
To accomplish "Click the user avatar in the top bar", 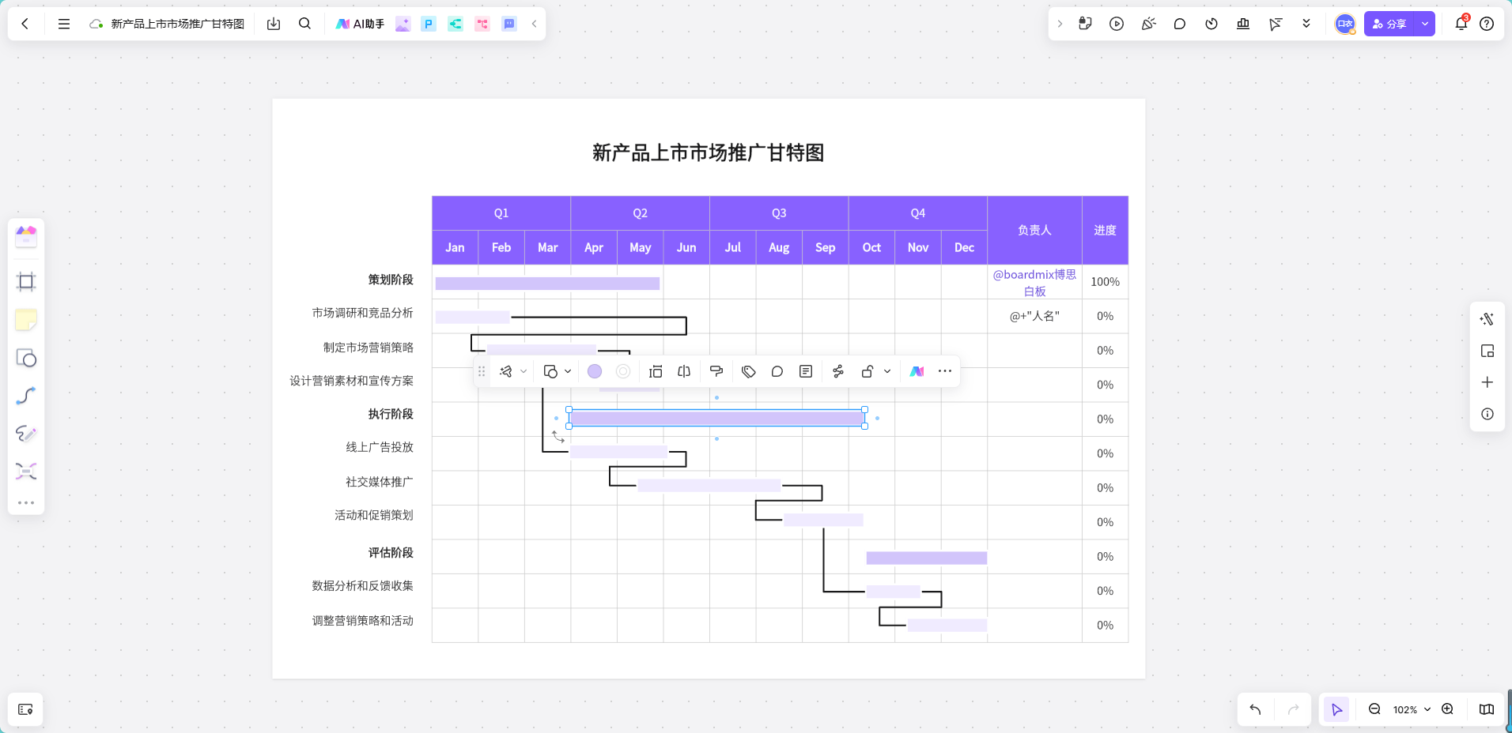I will 1345,24.
